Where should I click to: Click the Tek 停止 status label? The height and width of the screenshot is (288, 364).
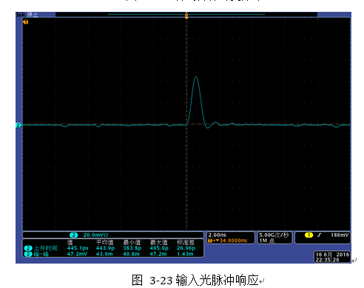pos(27,15)
